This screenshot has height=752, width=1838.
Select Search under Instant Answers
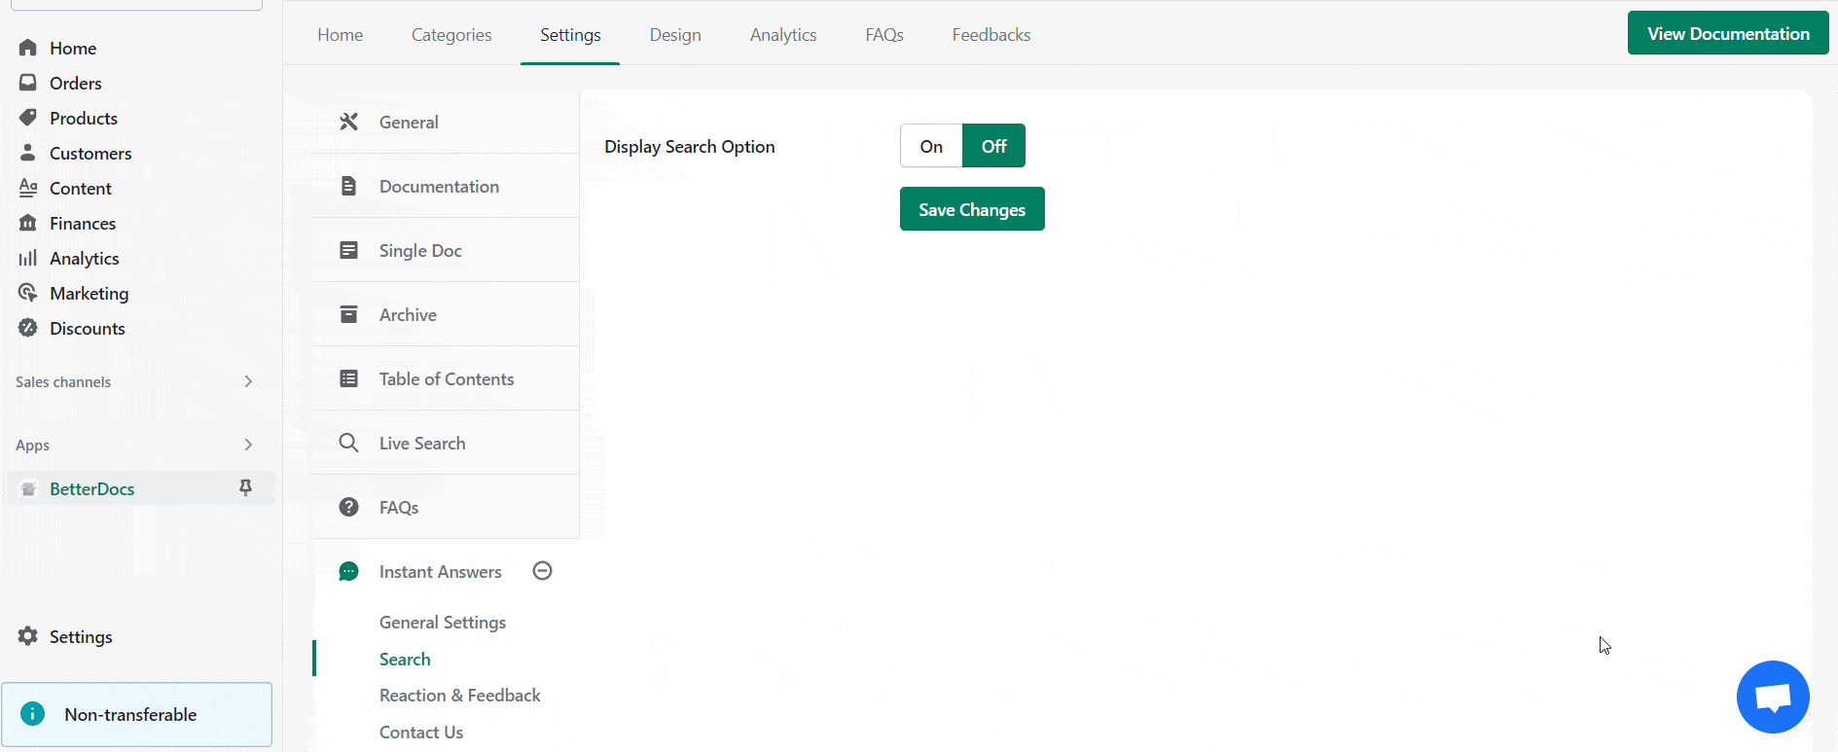(x=405, y=660)
